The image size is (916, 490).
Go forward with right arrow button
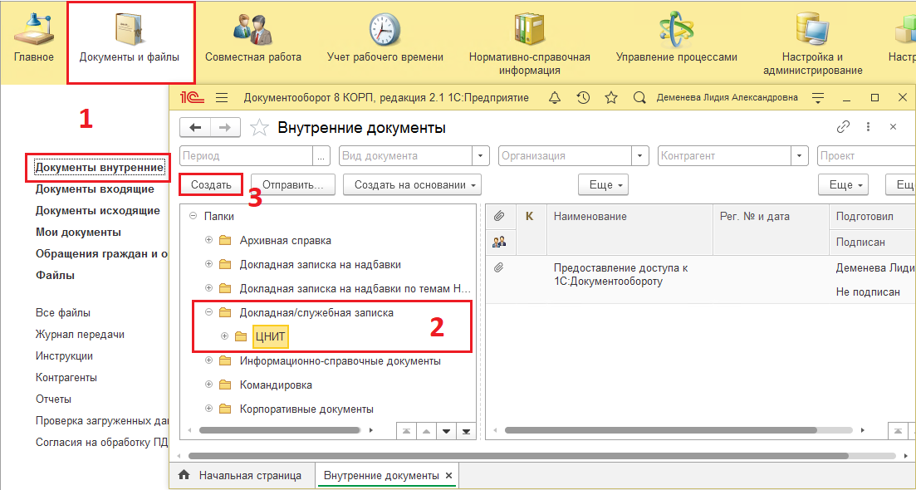coord(226,127)
